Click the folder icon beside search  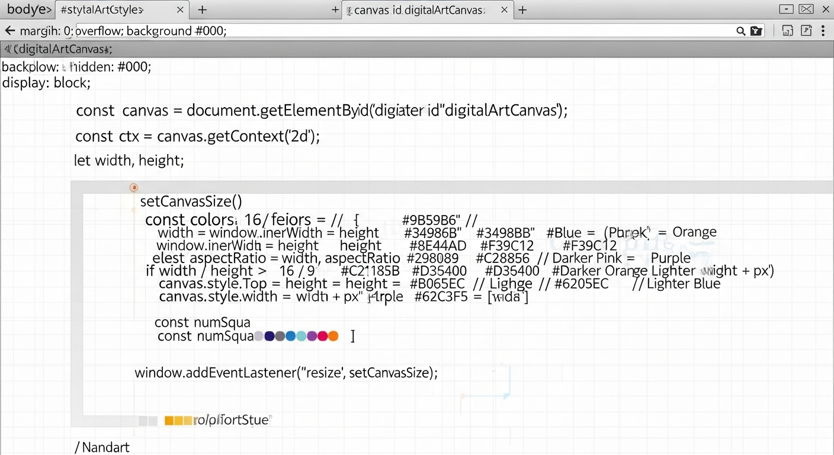(756, 31)
